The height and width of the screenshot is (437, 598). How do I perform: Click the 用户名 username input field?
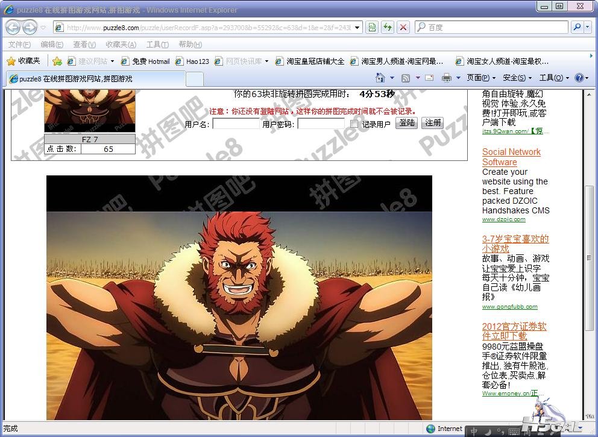[236, 124]
